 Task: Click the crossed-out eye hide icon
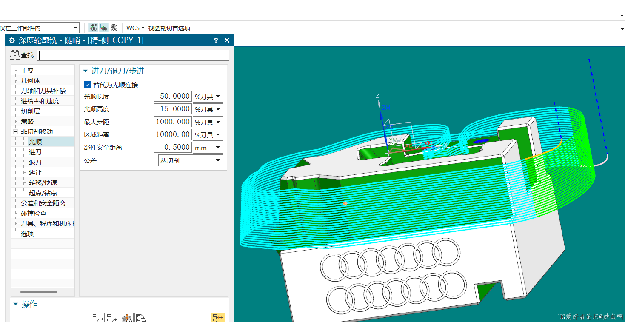[x=114, y=28]
